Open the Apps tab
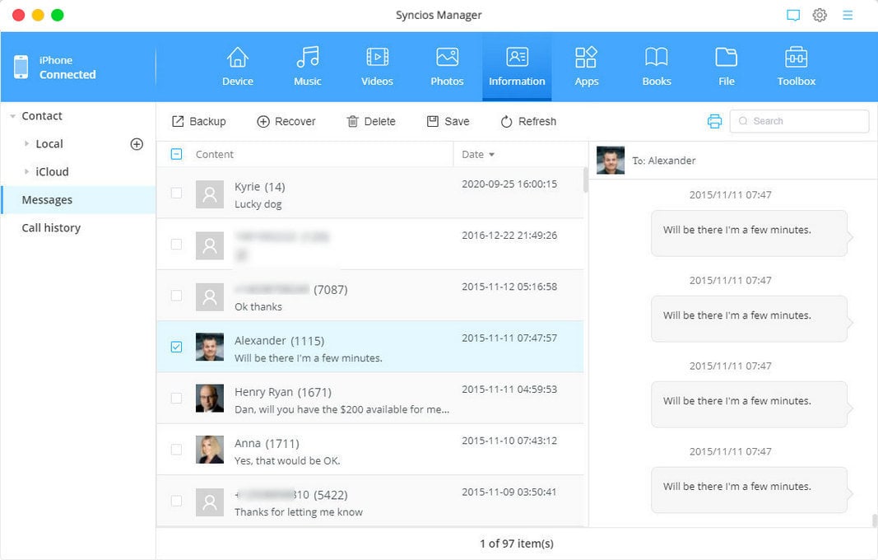This screenshot has width=878, height=560. click(586, 67)
